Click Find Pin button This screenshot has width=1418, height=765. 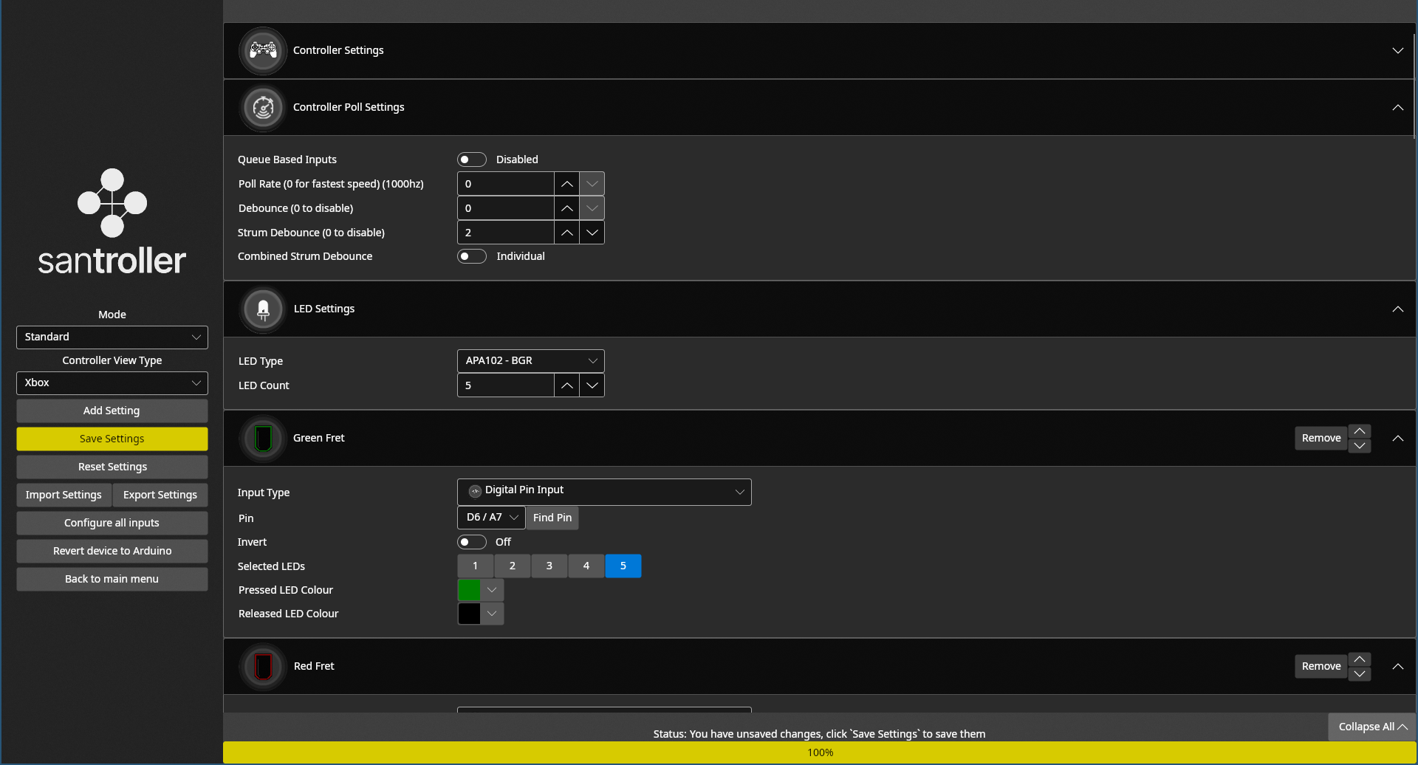point(552,518)
